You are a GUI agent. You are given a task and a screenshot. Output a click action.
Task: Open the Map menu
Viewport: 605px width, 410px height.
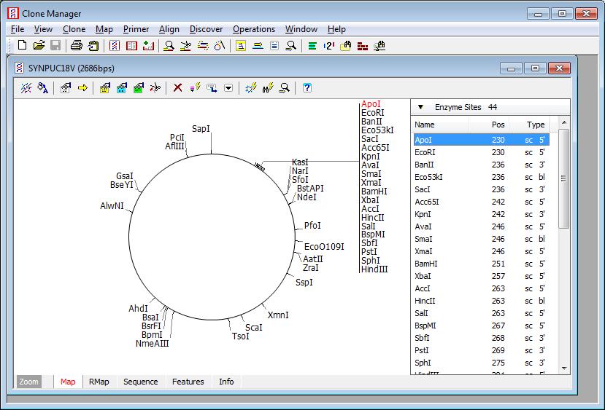[x=104, y=29]
